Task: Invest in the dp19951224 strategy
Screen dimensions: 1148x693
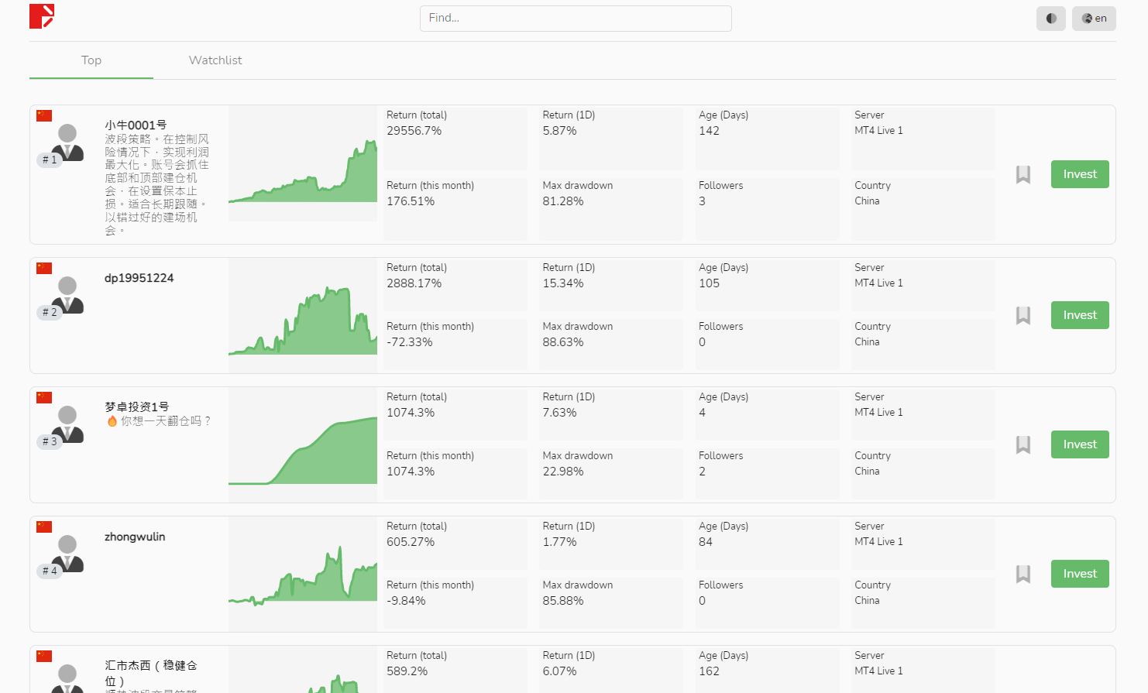Action: point(1079,315)
